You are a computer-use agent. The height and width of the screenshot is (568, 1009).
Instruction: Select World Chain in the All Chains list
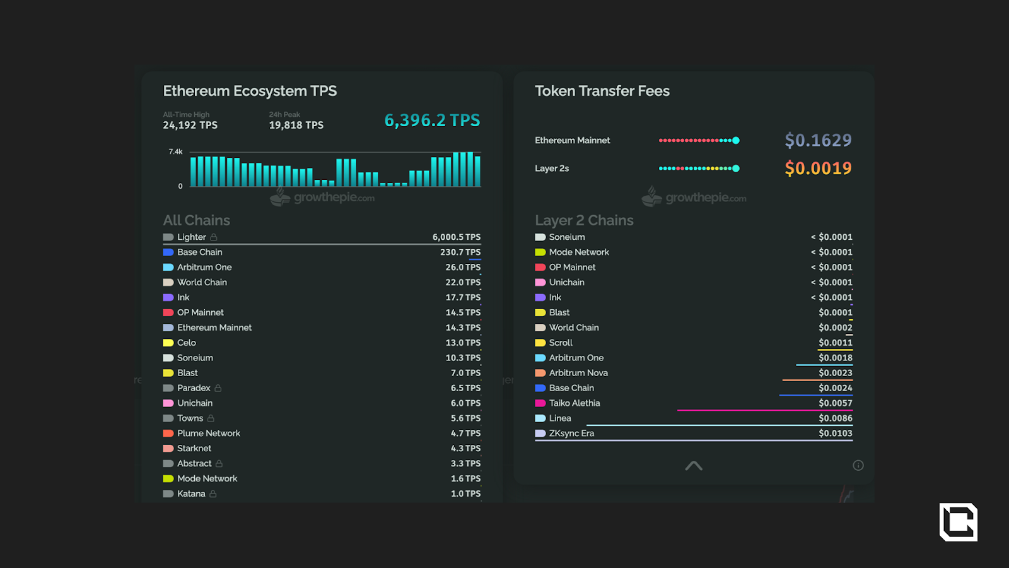[x=322, y=283]
